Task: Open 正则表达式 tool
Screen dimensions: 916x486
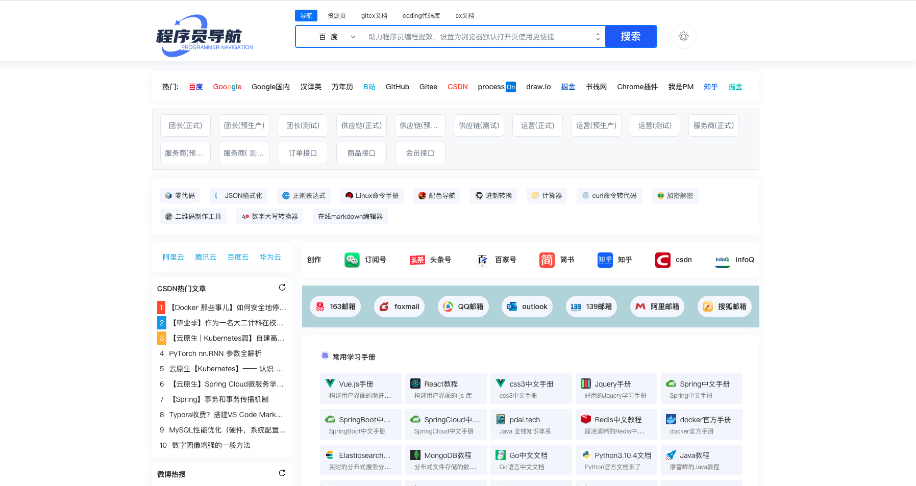Action: pyautogui.click(x=304, y=195)
